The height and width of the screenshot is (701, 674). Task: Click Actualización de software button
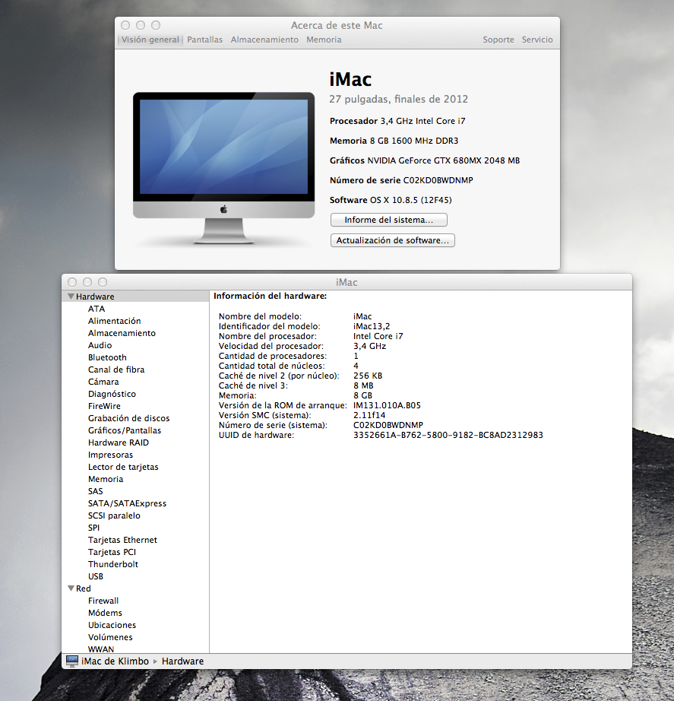point(392,240)
